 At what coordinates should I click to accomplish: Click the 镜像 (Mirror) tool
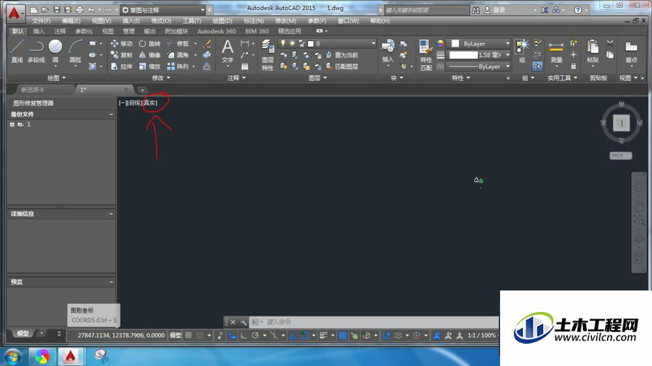click(150, 55)
